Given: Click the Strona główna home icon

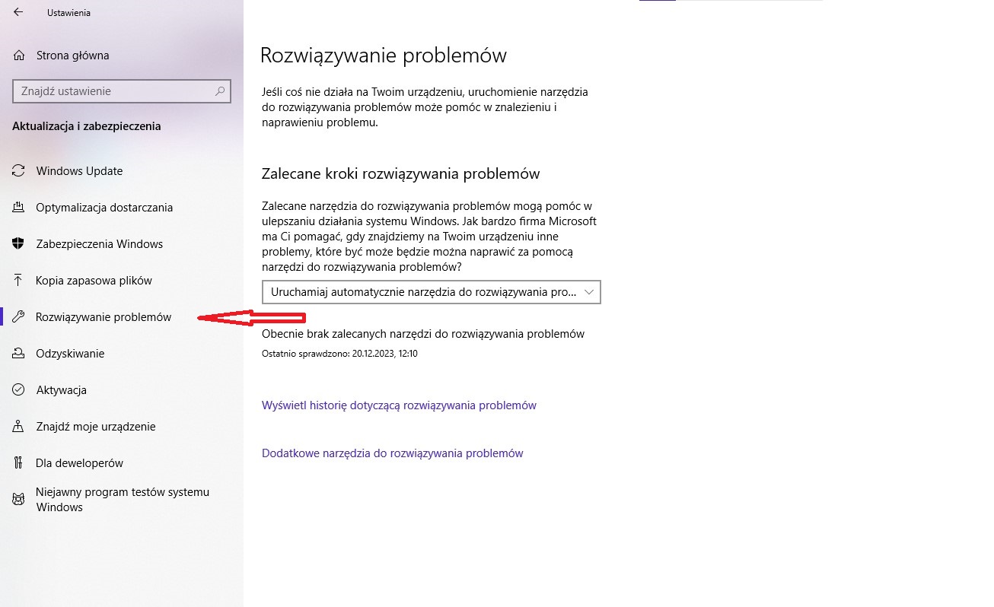Looking at the screenshot, I should [x=21, y=55].
